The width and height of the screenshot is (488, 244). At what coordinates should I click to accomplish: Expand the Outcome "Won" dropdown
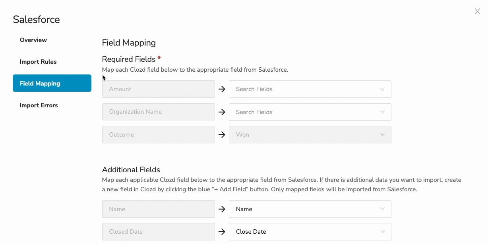click(x=310, y=135)
